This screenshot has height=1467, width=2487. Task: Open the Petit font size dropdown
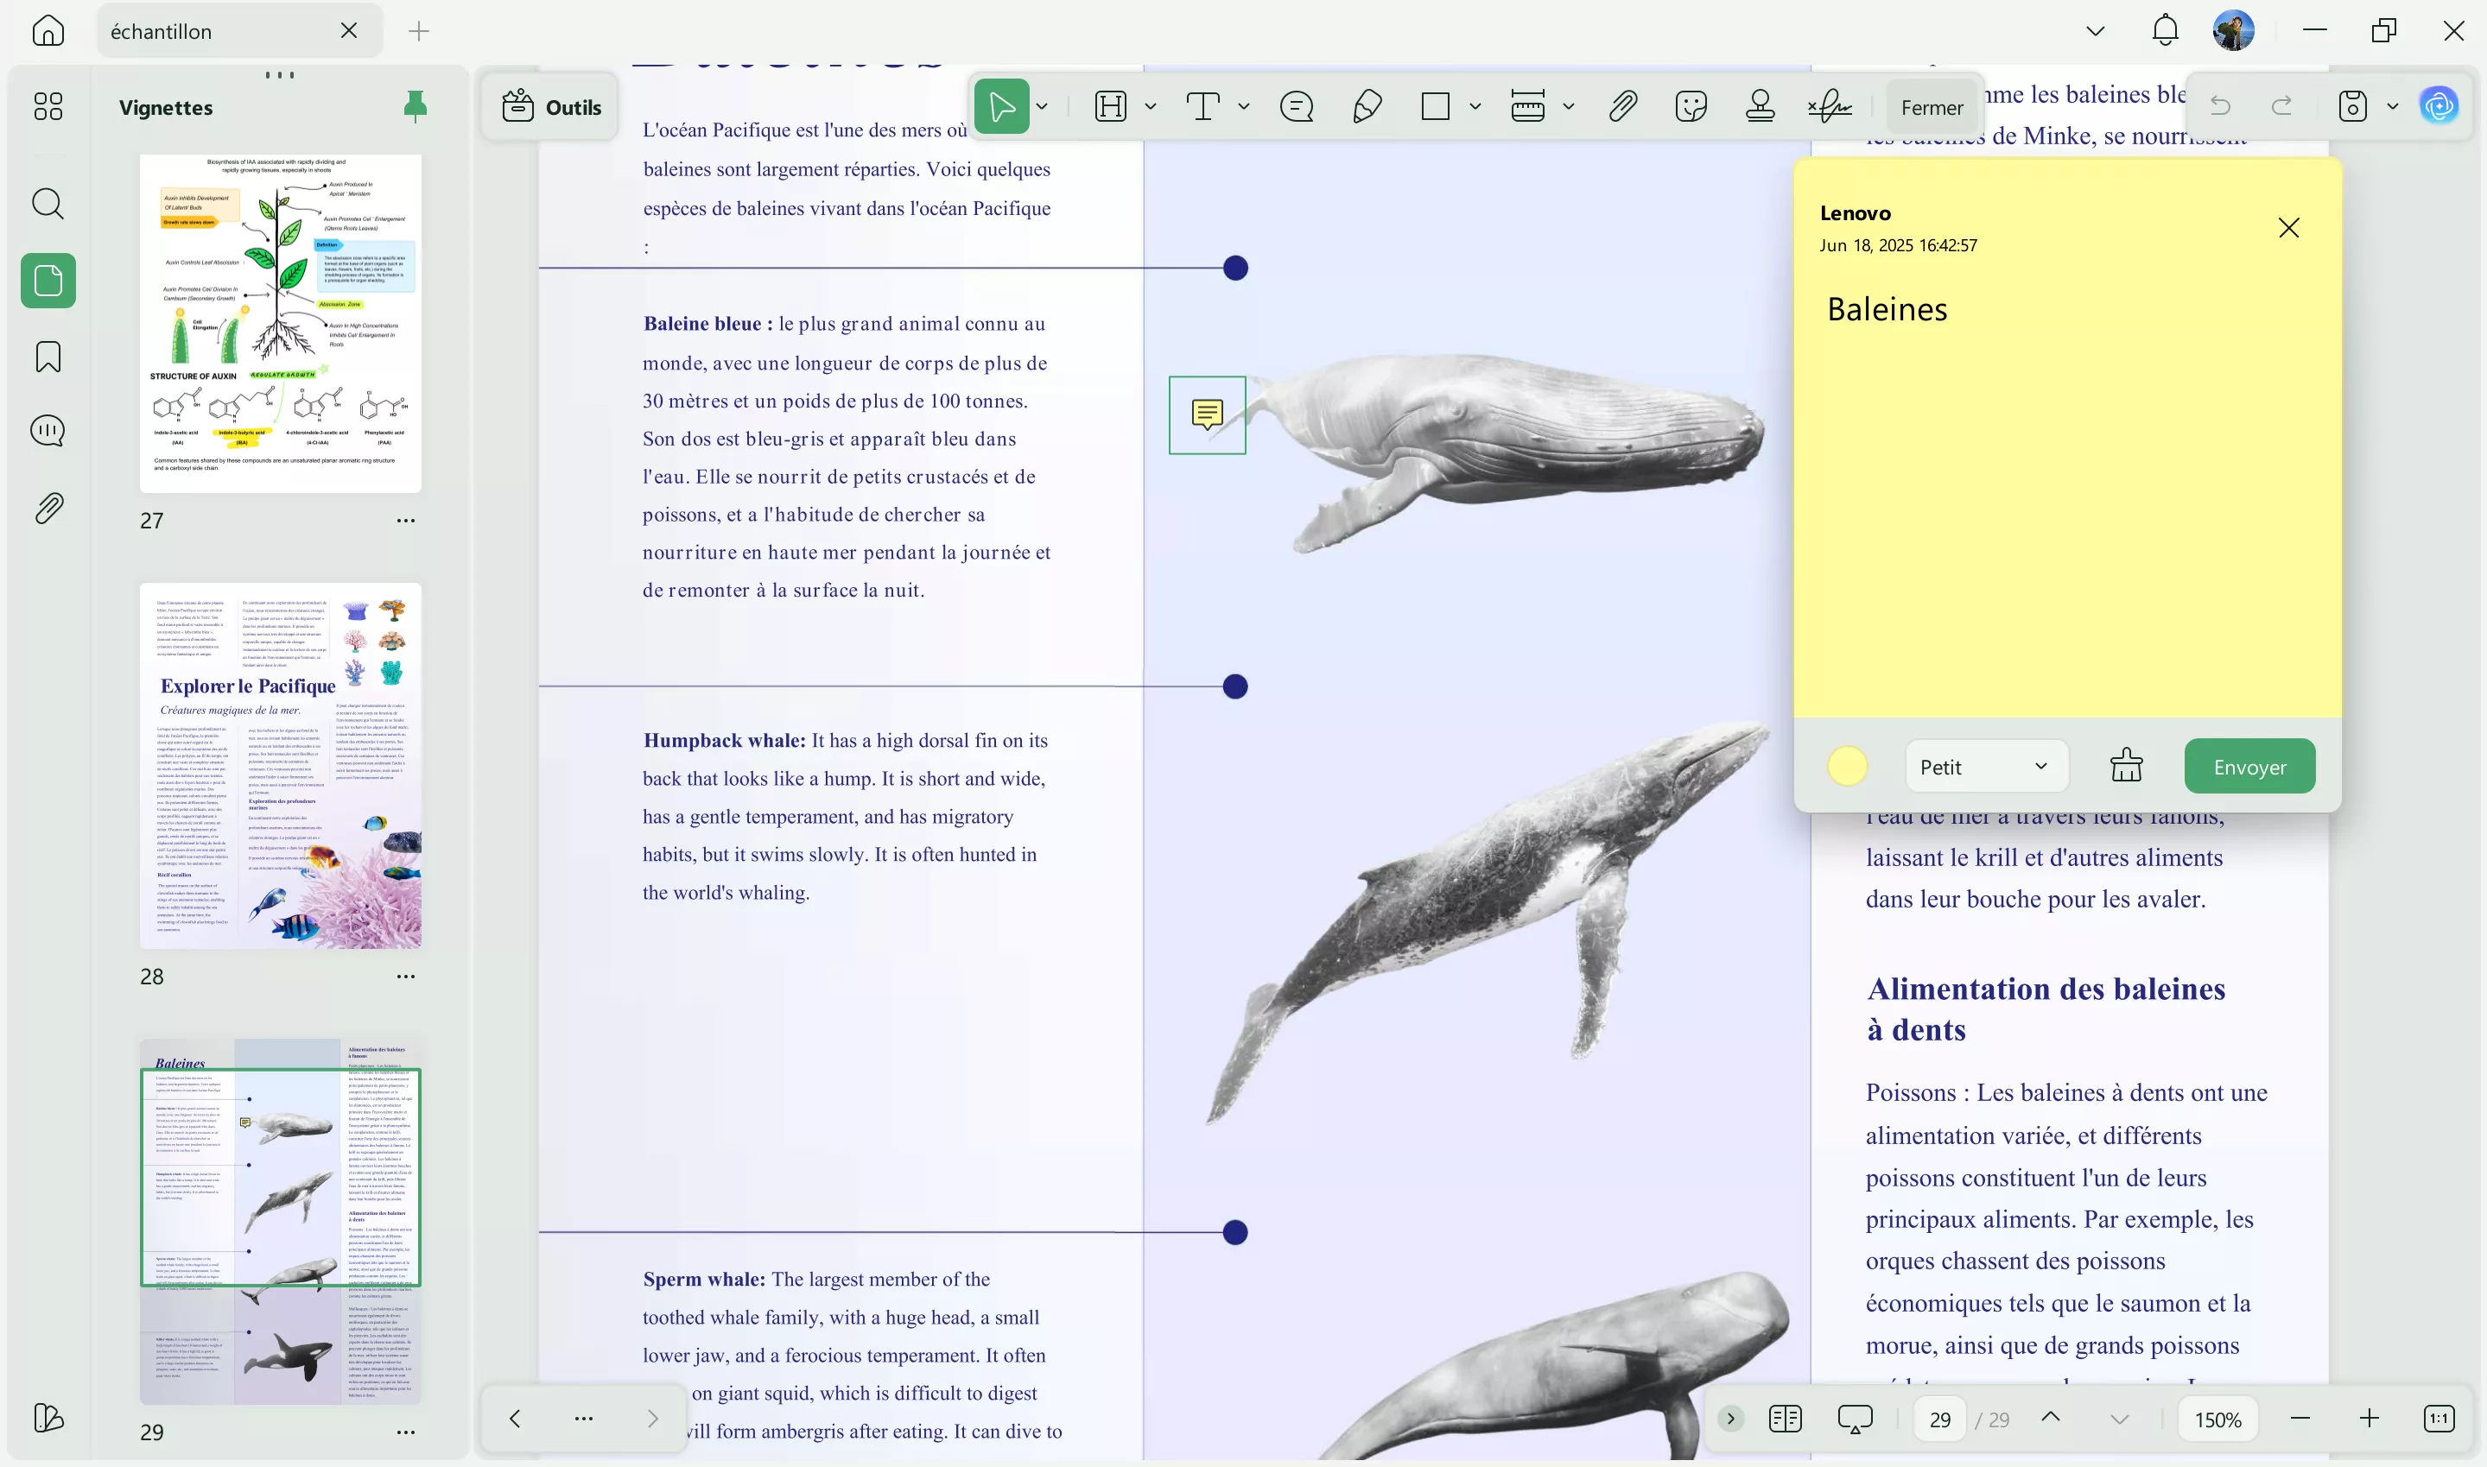(1984, 766)
